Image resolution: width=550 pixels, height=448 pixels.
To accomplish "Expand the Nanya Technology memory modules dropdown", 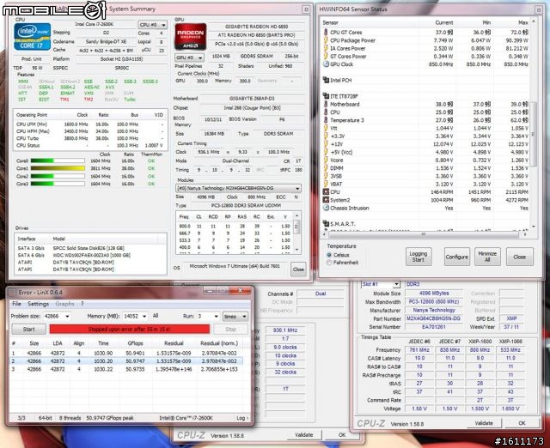I will 238,189.
